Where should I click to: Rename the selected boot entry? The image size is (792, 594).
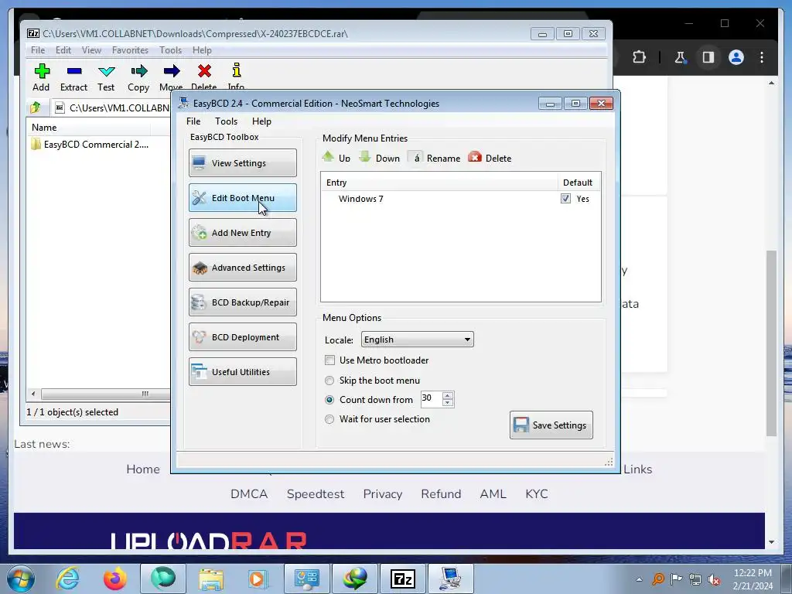(x=434, y=158)
